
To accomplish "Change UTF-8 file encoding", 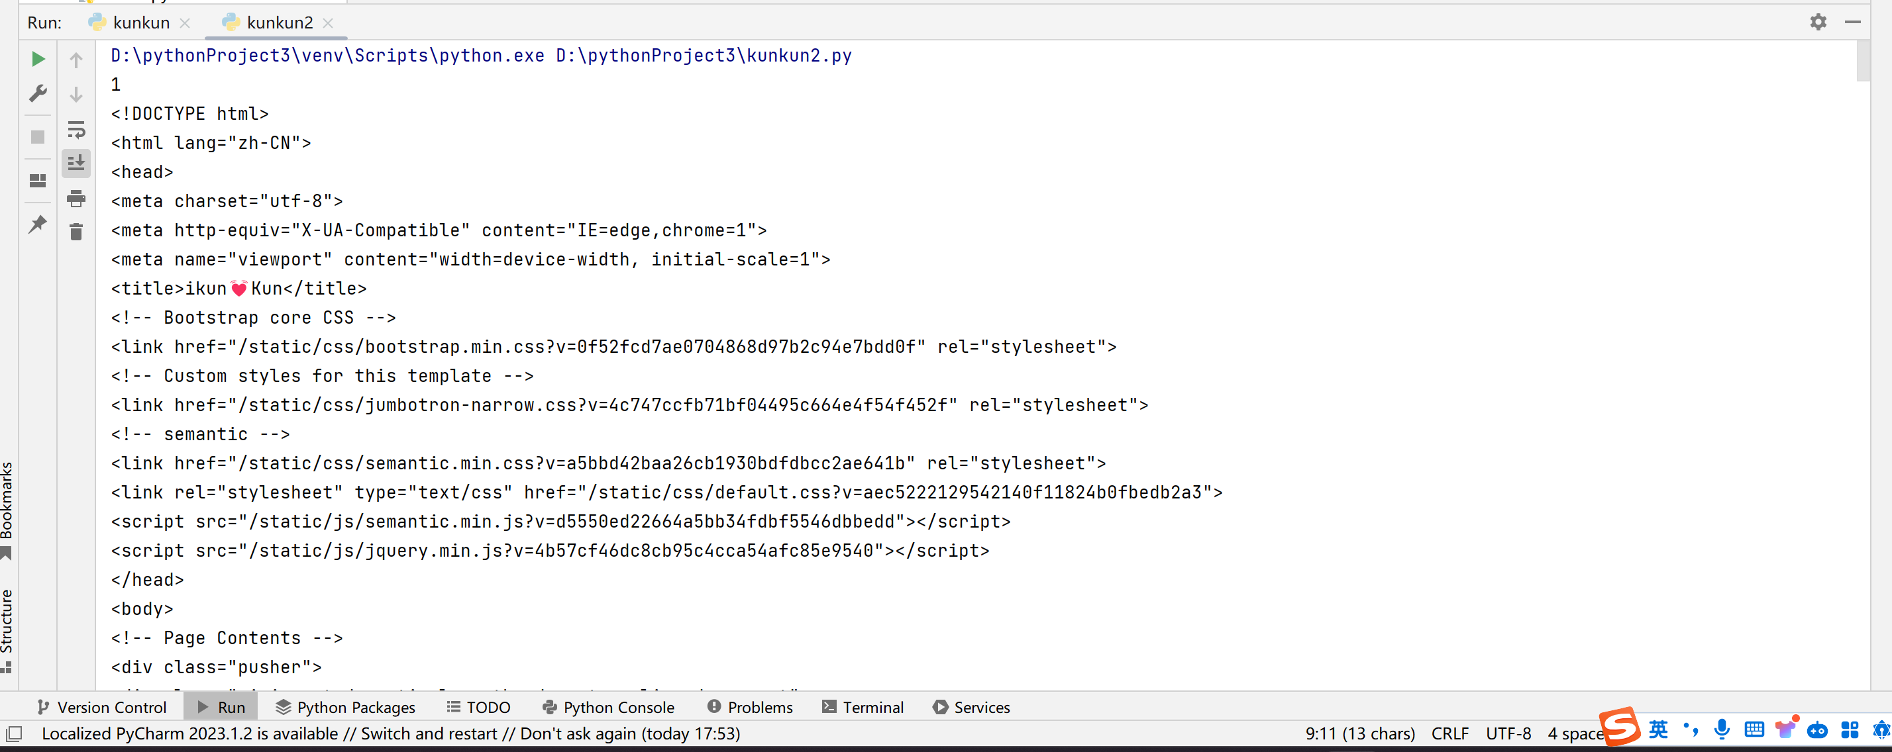I will coord(1508,733).
